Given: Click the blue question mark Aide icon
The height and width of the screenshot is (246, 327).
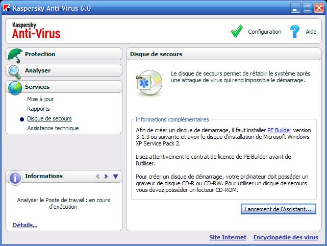Looking at the screenshot, I should click(x=295, y=31).
